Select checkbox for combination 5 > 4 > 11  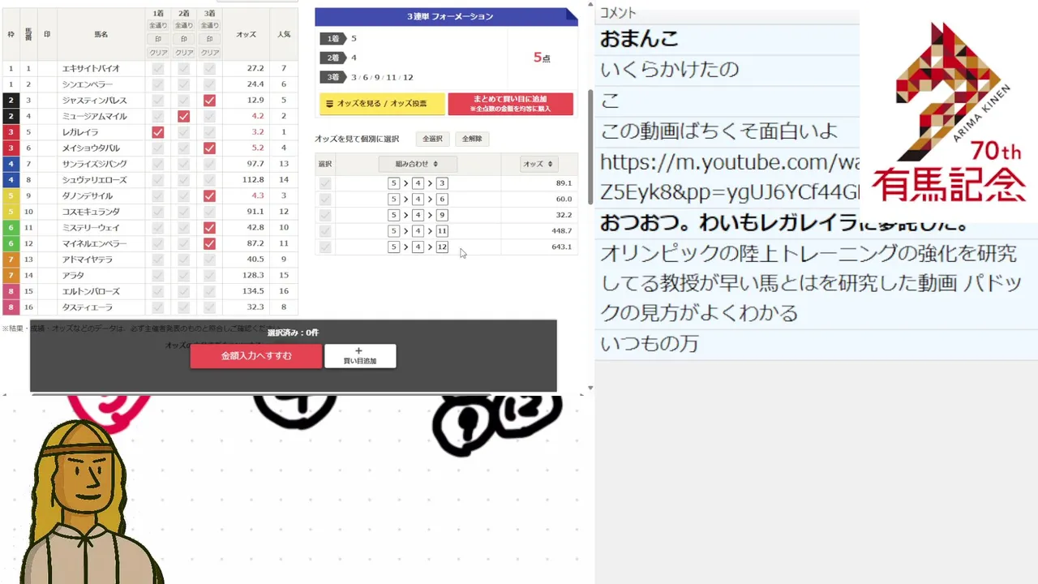pos(325,231)
